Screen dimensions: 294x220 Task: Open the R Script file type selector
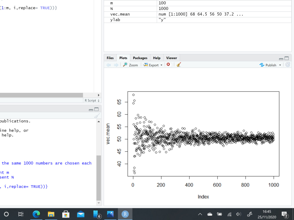click(92, 100)
